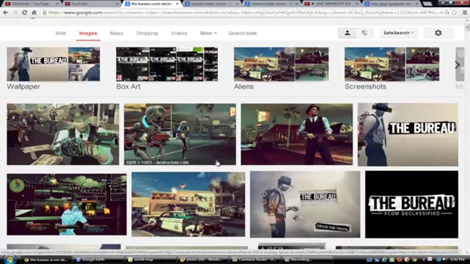Viewport: 470px width, 264px height.
Task: Open Search tools options
Action: [x=243, y=33]
